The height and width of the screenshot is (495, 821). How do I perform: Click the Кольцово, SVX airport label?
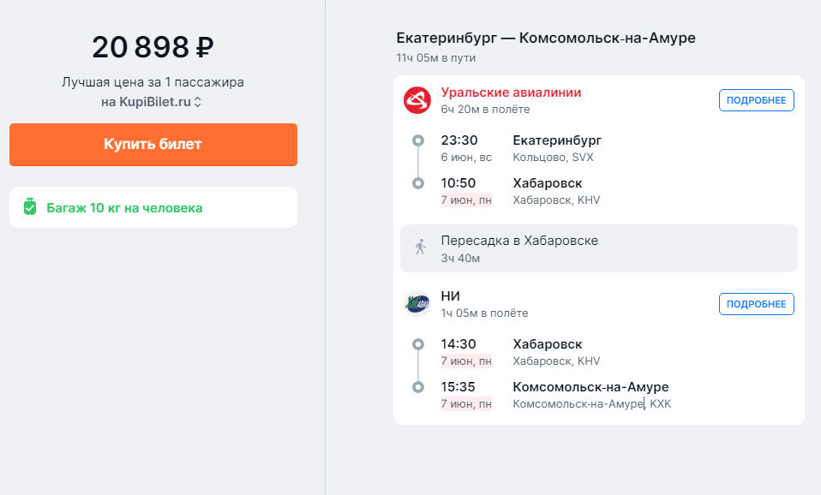pos(553,158)
